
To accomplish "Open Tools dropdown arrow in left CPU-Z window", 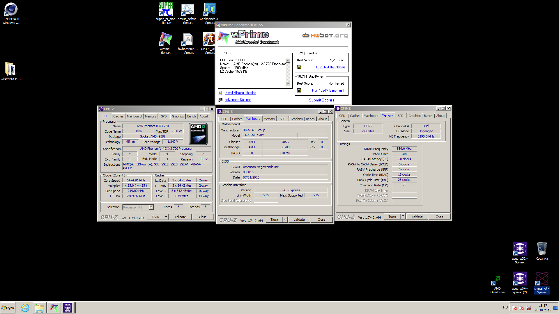I will point(166,217).
